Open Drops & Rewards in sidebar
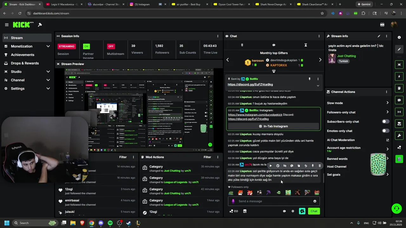The width and height of the screenshot is (406, 228). 27,63
